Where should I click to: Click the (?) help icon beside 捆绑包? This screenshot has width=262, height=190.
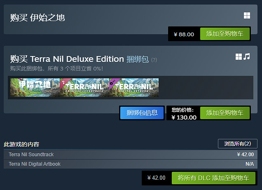pos(154,60)
